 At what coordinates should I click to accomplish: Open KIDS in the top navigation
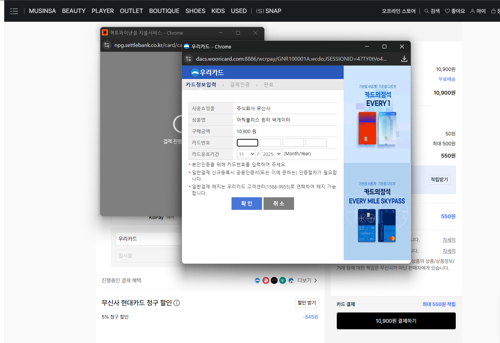[x=218, y=11]
